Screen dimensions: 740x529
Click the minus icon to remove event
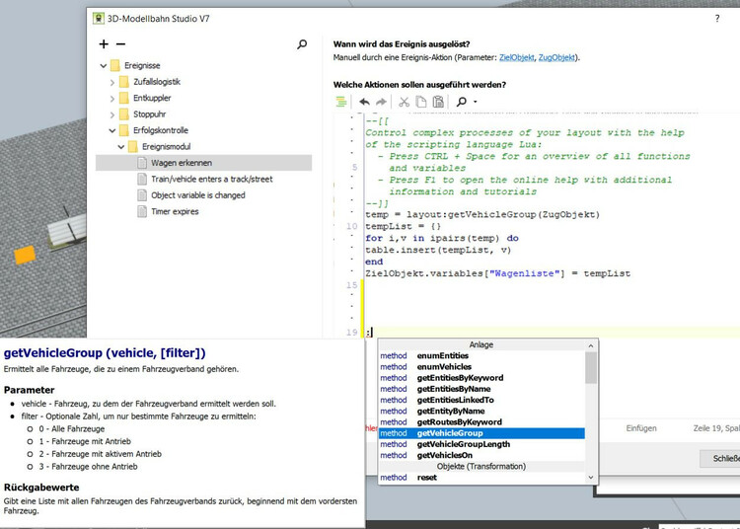tap(120, 44)
